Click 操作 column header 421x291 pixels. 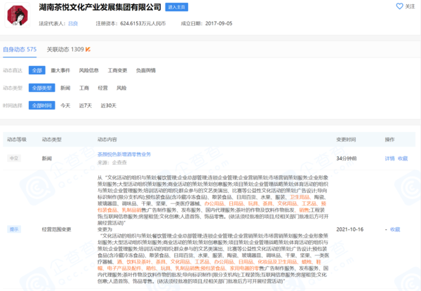(389, 140)
